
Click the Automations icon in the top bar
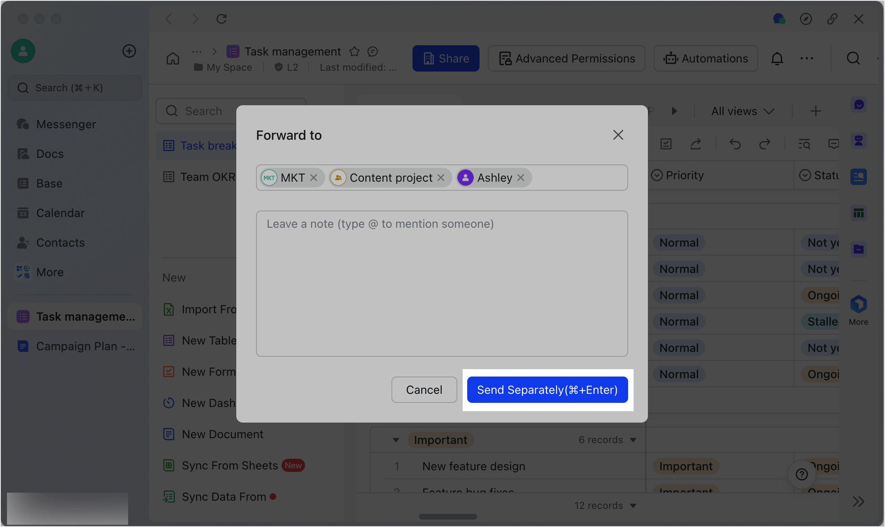click(x=706, y=58)
